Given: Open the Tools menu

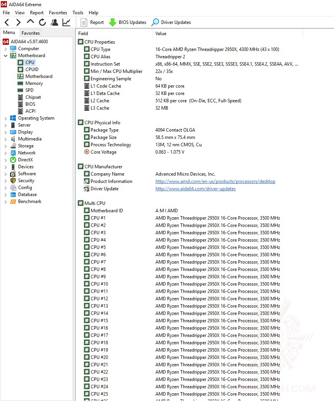Looking at the screenshot, I should [78, 12].
